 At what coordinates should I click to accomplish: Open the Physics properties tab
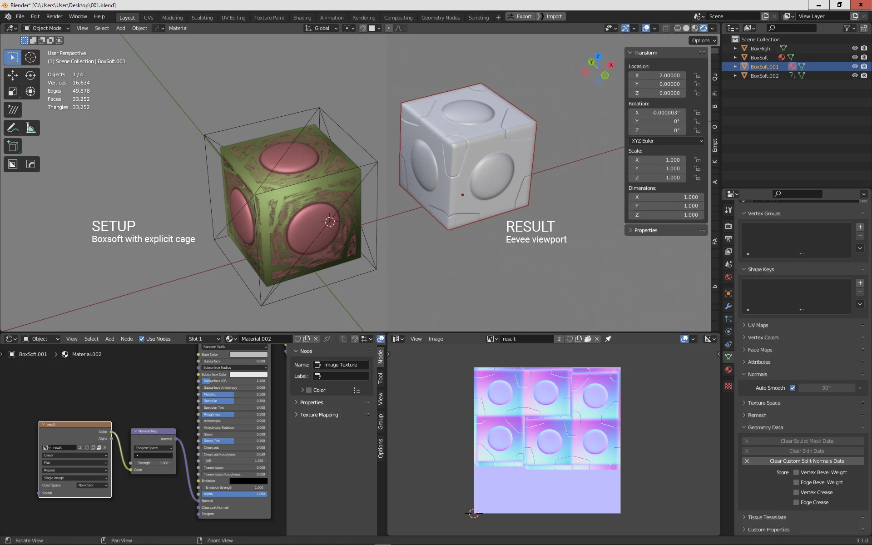(x=728, y=332)
